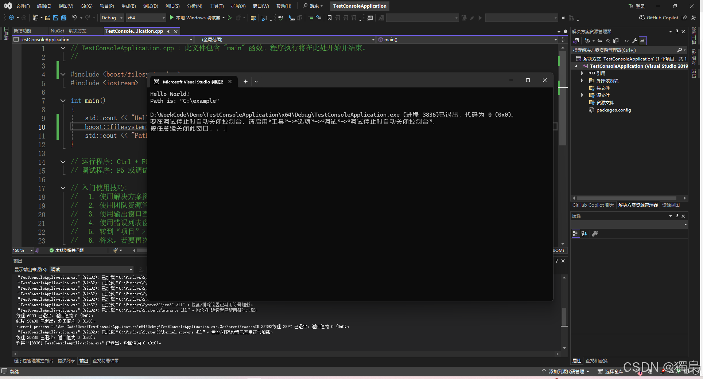Expand the 外部依赖项 node
703x379 pixels.
pyautogui.click(x=582, y=81)
